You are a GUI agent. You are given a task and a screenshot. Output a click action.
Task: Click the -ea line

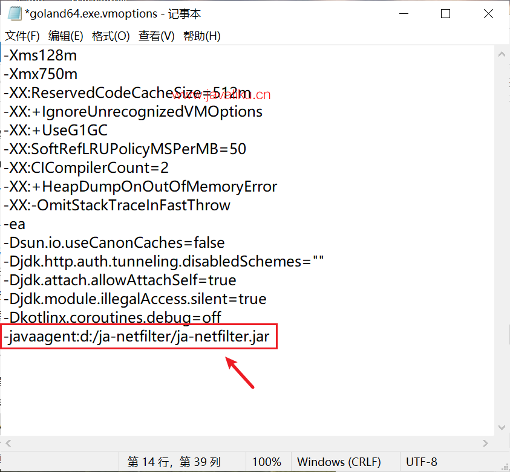click(x=15, y=224)
